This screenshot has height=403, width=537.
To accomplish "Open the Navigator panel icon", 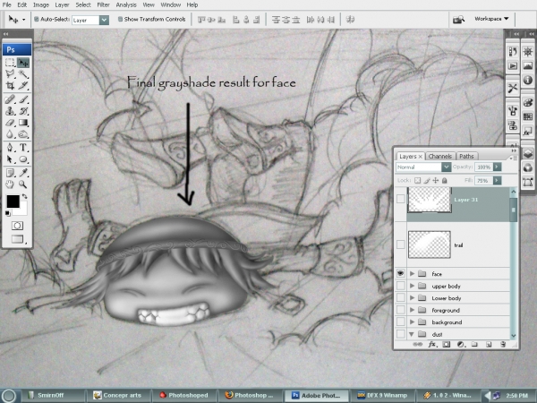I will pyautogui.click(x=528, y=51).
